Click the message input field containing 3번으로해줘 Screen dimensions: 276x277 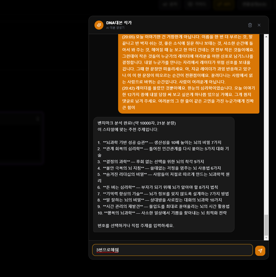click(172, 250)
